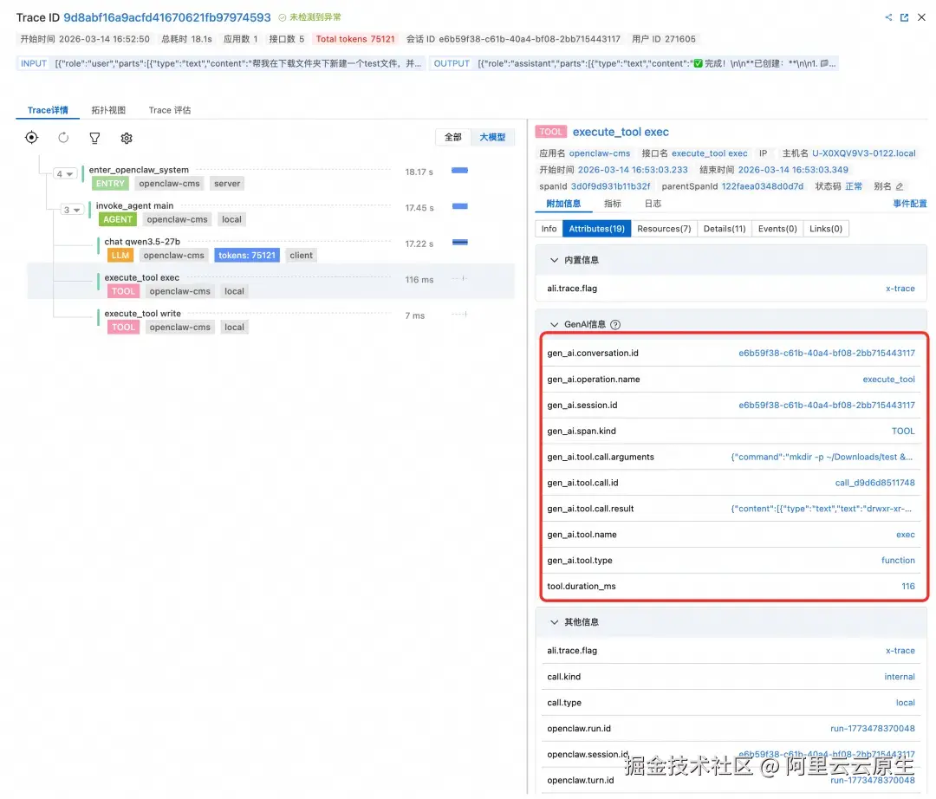The height and width of the screenshot is (799, 936).
Task: Collapse the 内置信息 section
Action: click(x=554, y=260)
